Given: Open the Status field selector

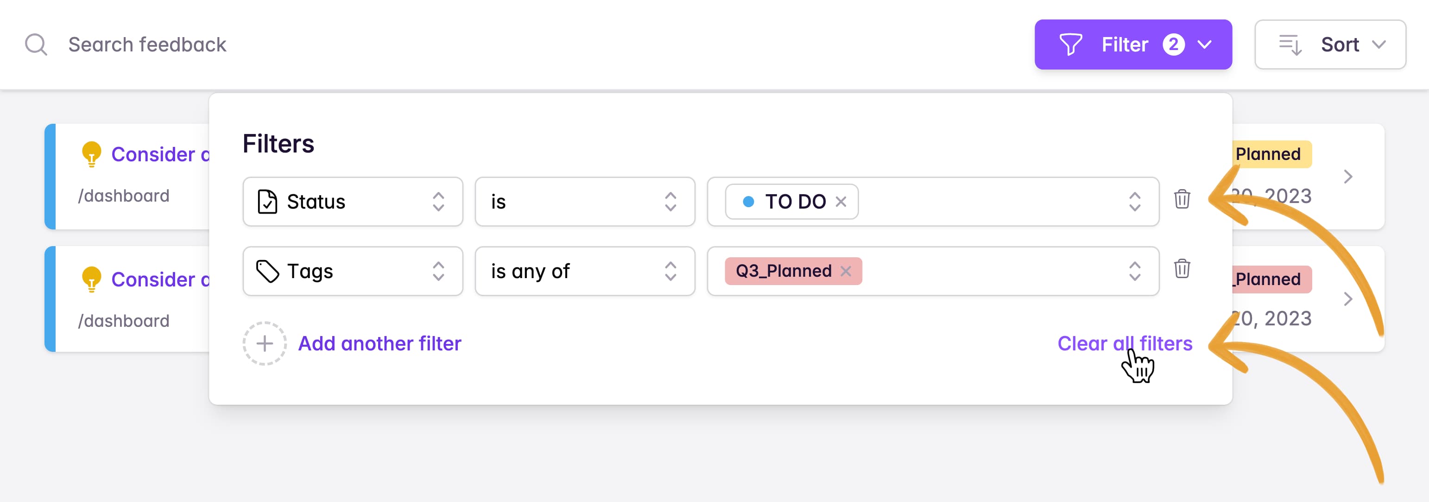Looking at the screenshot, I should [x=353, y=201].
